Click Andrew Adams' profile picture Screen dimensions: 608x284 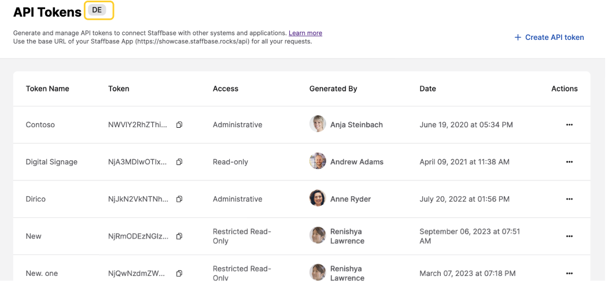[318, 161]
